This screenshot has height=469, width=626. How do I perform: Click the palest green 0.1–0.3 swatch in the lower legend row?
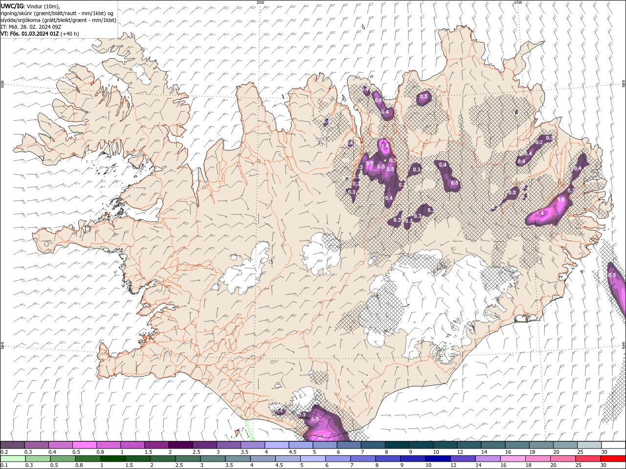[x=13, y=459]
